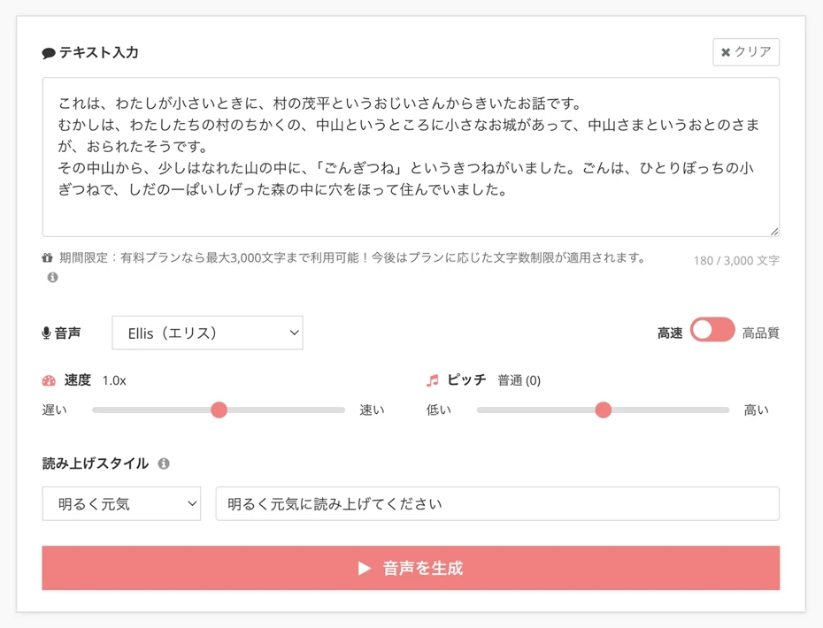
Task: Click the speech bubble icon beside テキスト入力
Action: click(50, 52)
